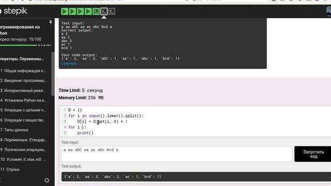Open the fourth green video step
This screenshot has height=186, width=331.
click(88, 11)
